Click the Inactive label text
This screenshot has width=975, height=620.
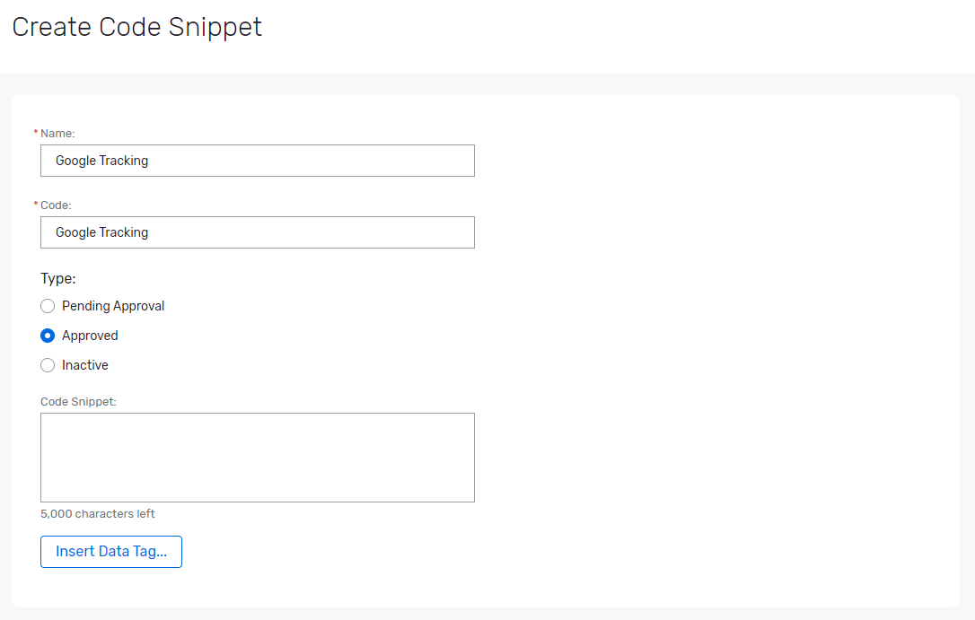point(84,365)
